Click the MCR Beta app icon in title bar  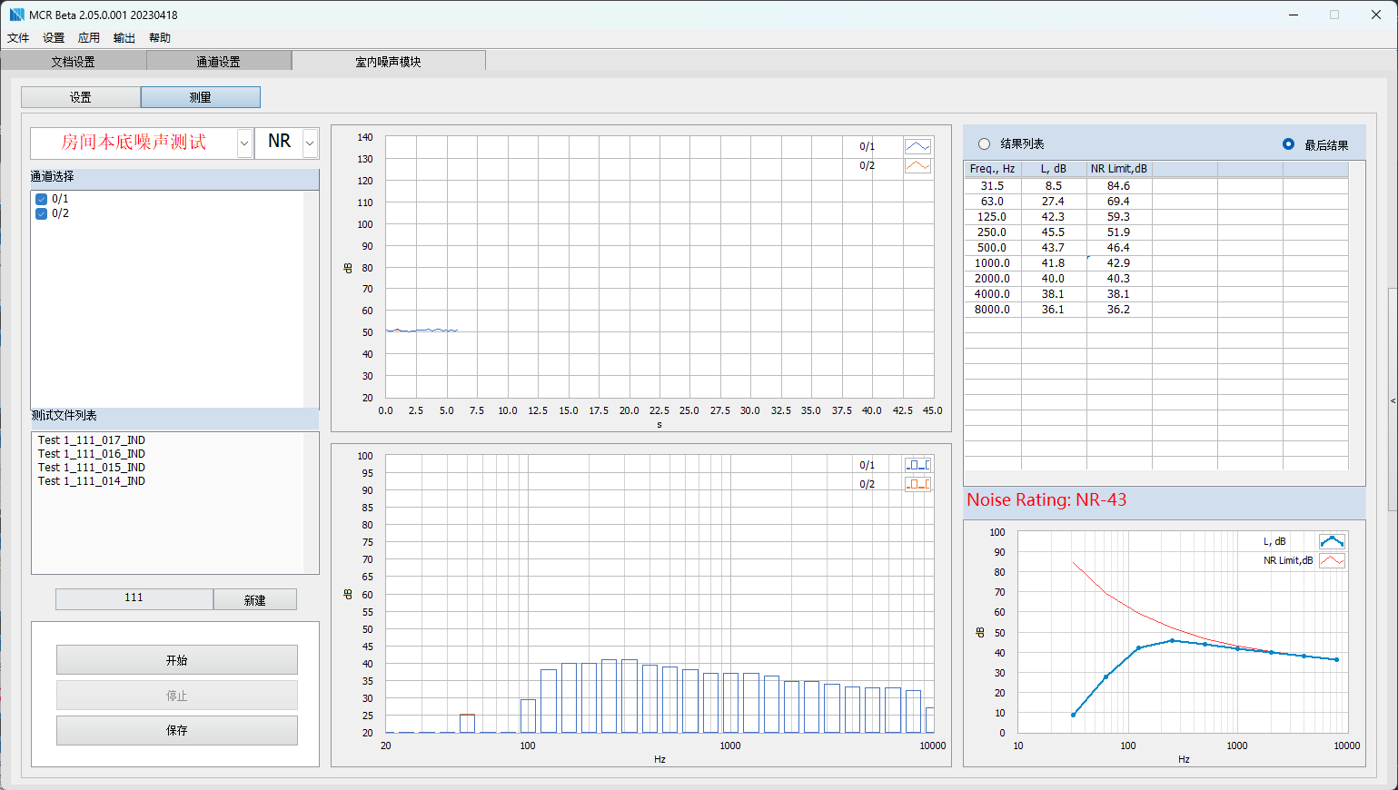[x=16, y=15]
